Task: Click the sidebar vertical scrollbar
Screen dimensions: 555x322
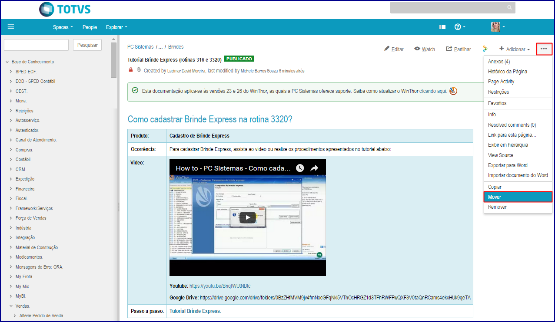Action: (x=114, y=61)
